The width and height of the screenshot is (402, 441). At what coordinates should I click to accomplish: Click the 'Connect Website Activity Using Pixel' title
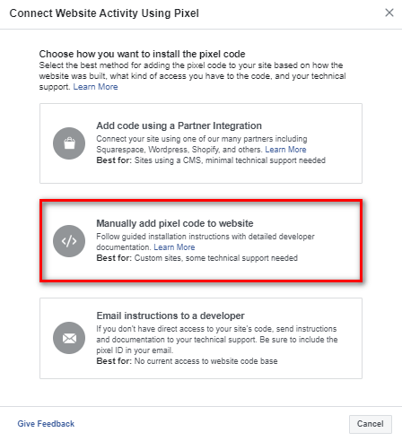104,13
